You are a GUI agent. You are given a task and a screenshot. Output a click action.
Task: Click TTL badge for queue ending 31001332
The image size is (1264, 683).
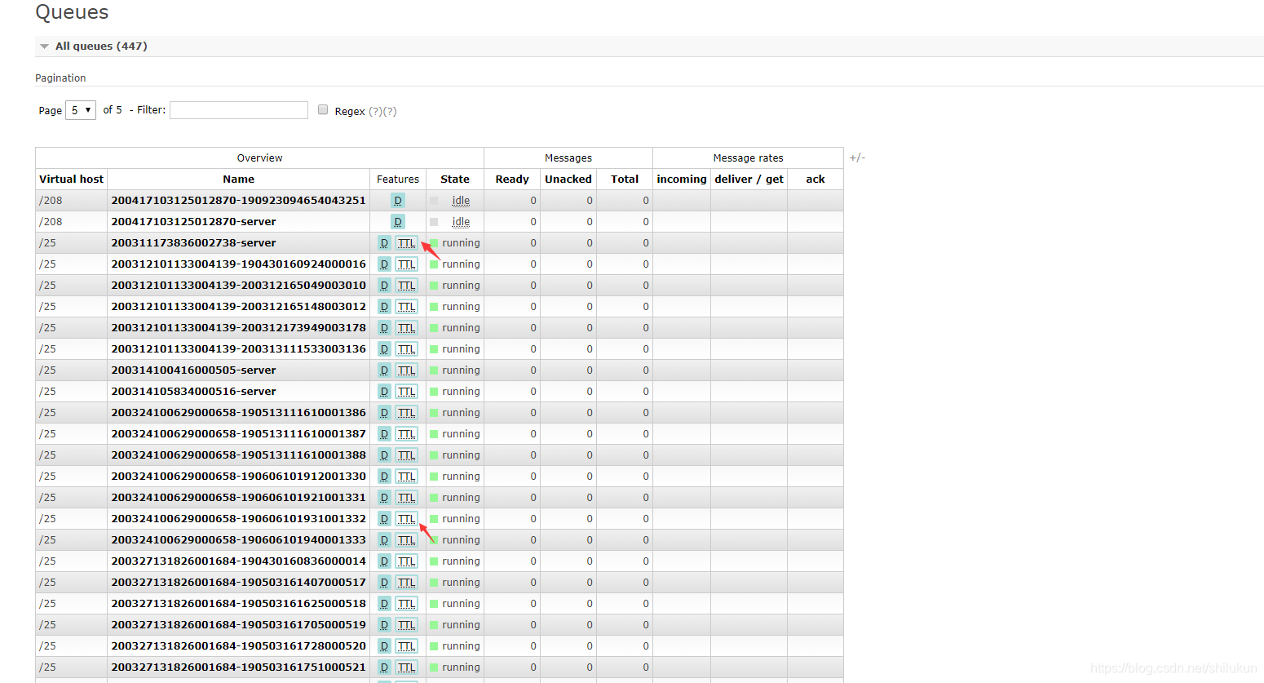[407, 519]
